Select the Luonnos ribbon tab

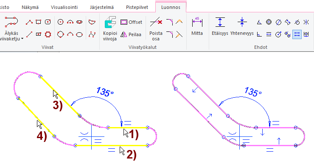(171, 7)
